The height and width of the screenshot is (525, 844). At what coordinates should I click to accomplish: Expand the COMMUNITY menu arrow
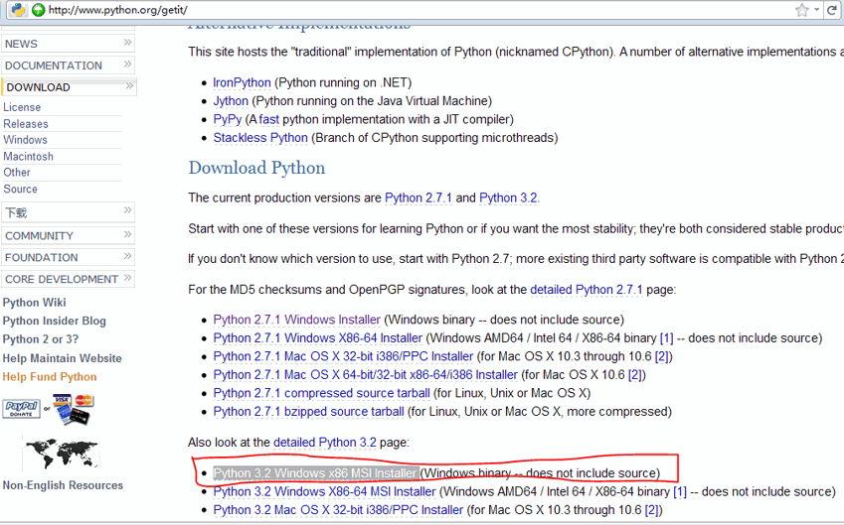pyautogui.click(x=127, y=234)
